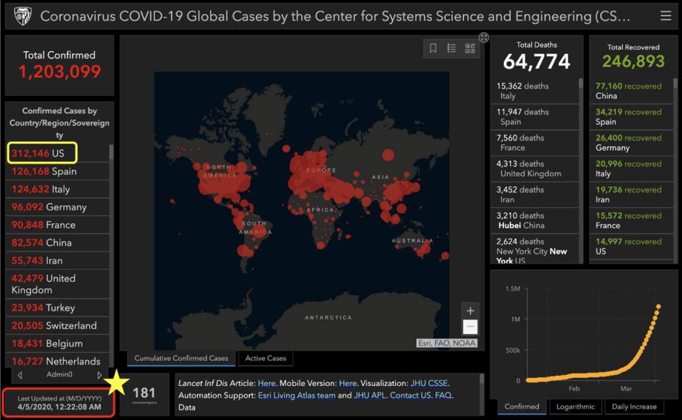
Task: Switch to Active Cases tab
Action: pyautogui.click(x=266, y=358)
